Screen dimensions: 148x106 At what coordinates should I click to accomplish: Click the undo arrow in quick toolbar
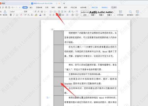pos(12,7)
